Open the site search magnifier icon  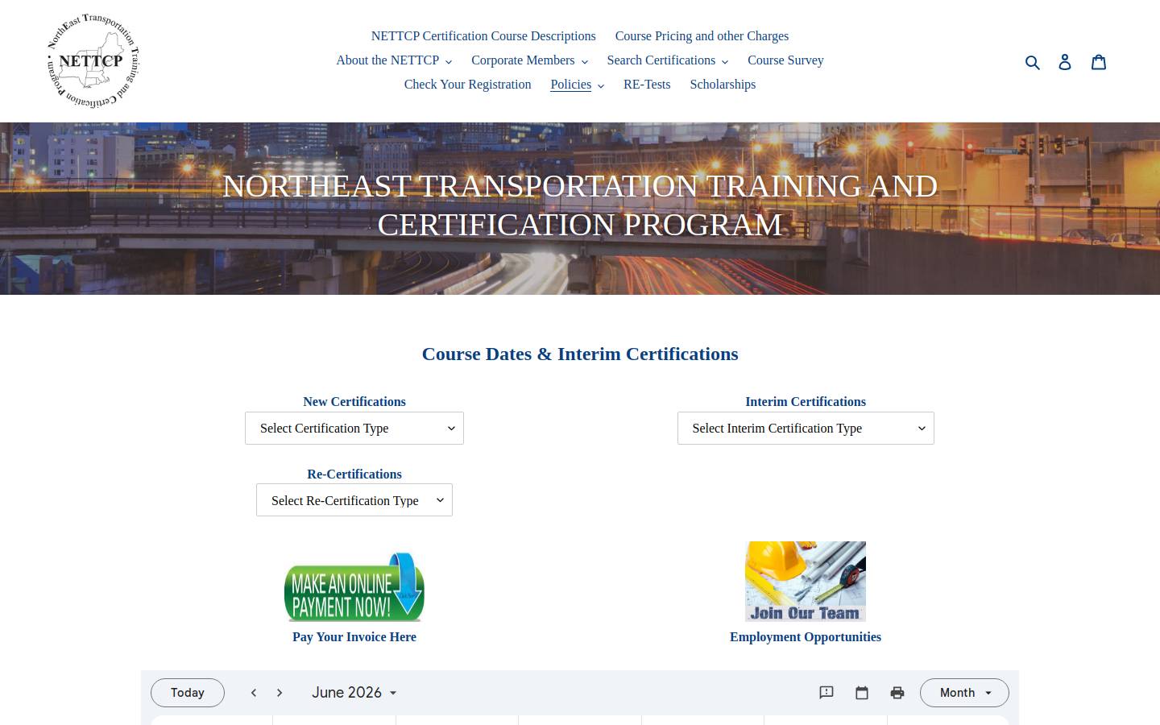[x=1032, y=62]
